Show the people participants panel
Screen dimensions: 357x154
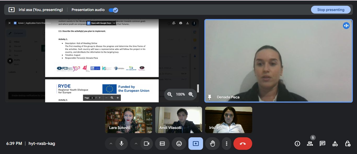310,143
